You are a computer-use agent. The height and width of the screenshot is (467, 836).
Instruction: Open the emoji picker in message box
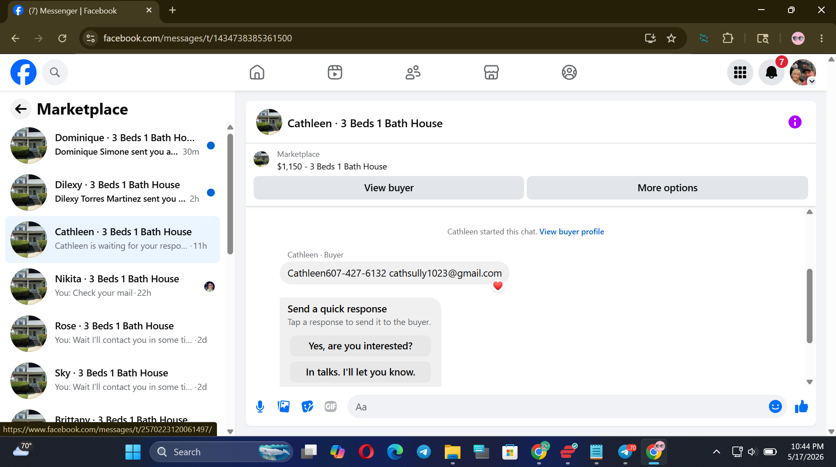pyautogui.click(x=775, y=407)
